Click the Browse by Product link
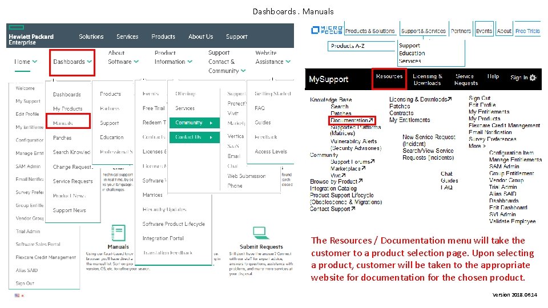 [x=336, y=181]
